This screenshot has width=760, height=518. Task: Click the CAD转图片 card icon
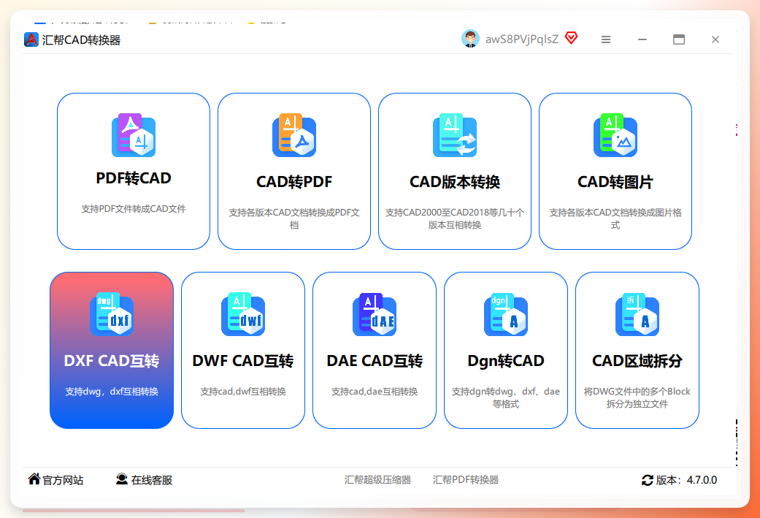[615, 135]
